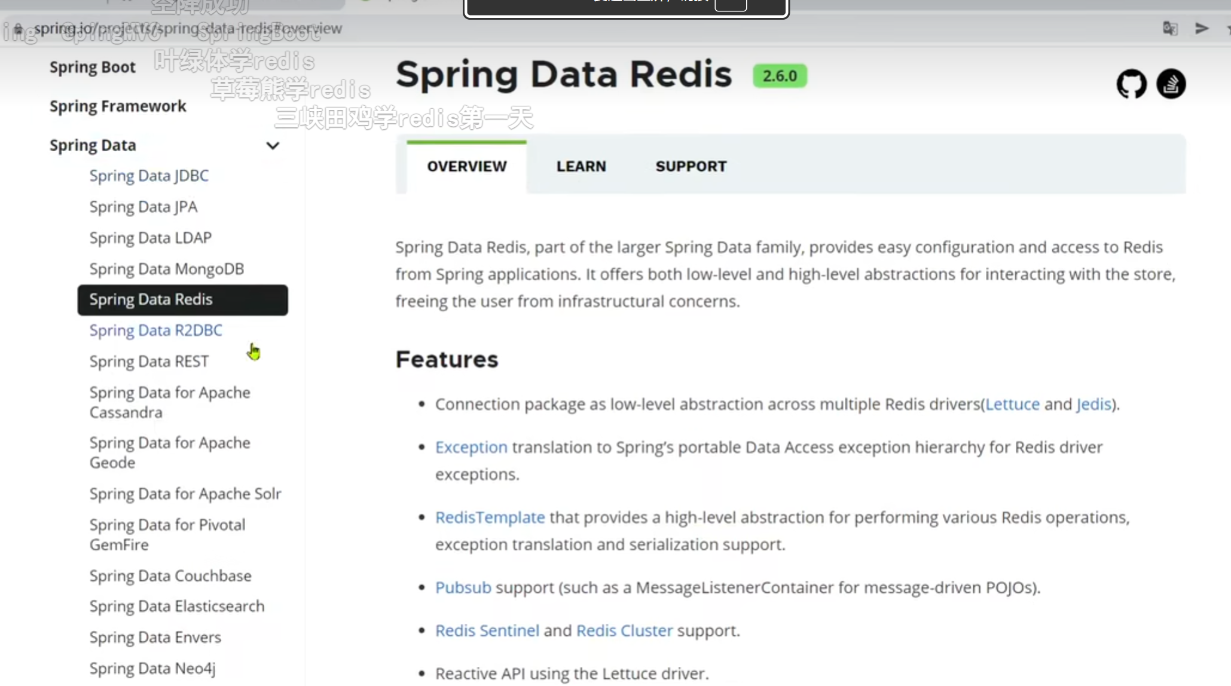This screenshot has height=686, width=1231.
Task: Open the Redis Sentinel link
Action: coord(487,630)
